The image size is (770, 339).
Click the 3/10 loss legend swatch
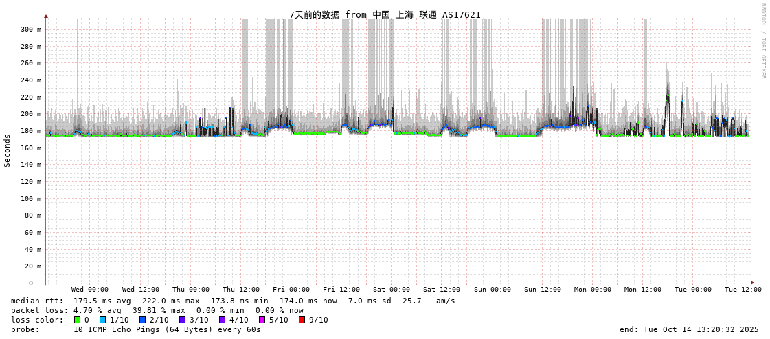click(182, 320)
